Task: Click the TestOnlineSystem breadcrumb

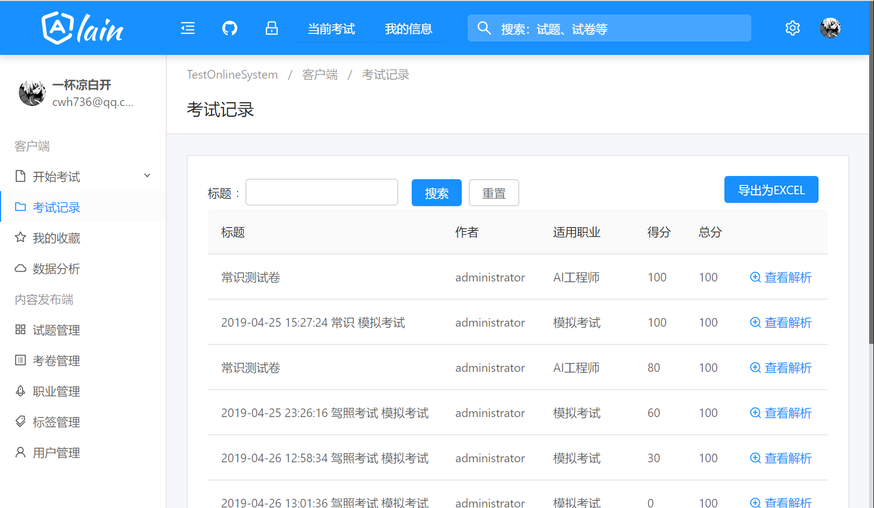Action: pos(232,75)
